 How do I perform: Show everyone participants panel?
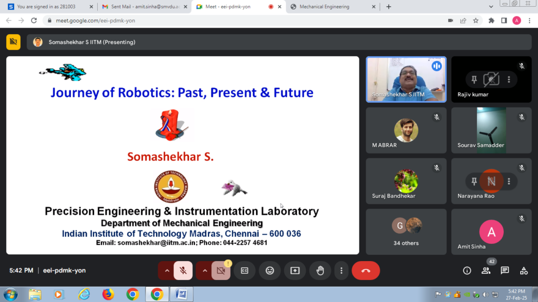click(486, 271)
